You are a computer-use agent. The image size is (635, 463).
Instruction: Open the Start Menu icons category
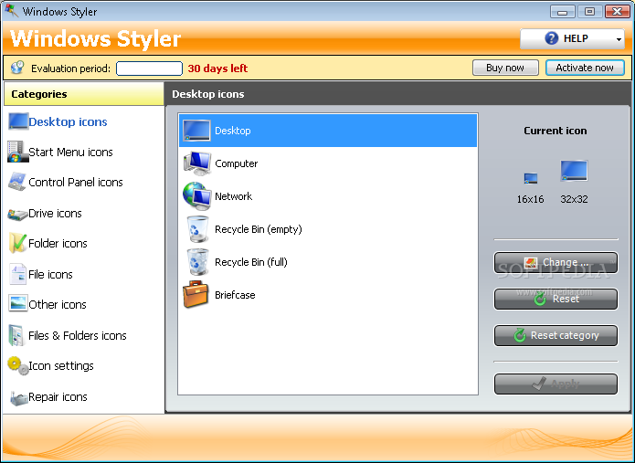[70, 153]
